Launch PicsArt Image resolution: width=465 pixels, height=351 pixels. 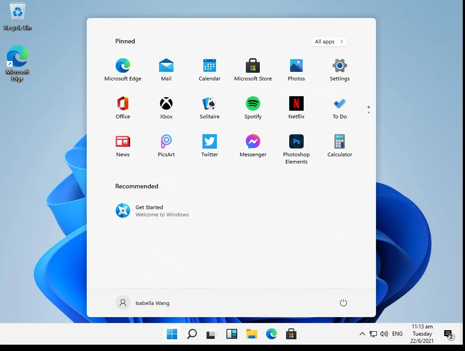coord(166,145)
